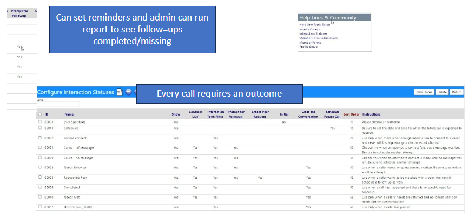Tick the Needs followup row checkbox
This screenshot has height=224, width=475.
point(40,167)
